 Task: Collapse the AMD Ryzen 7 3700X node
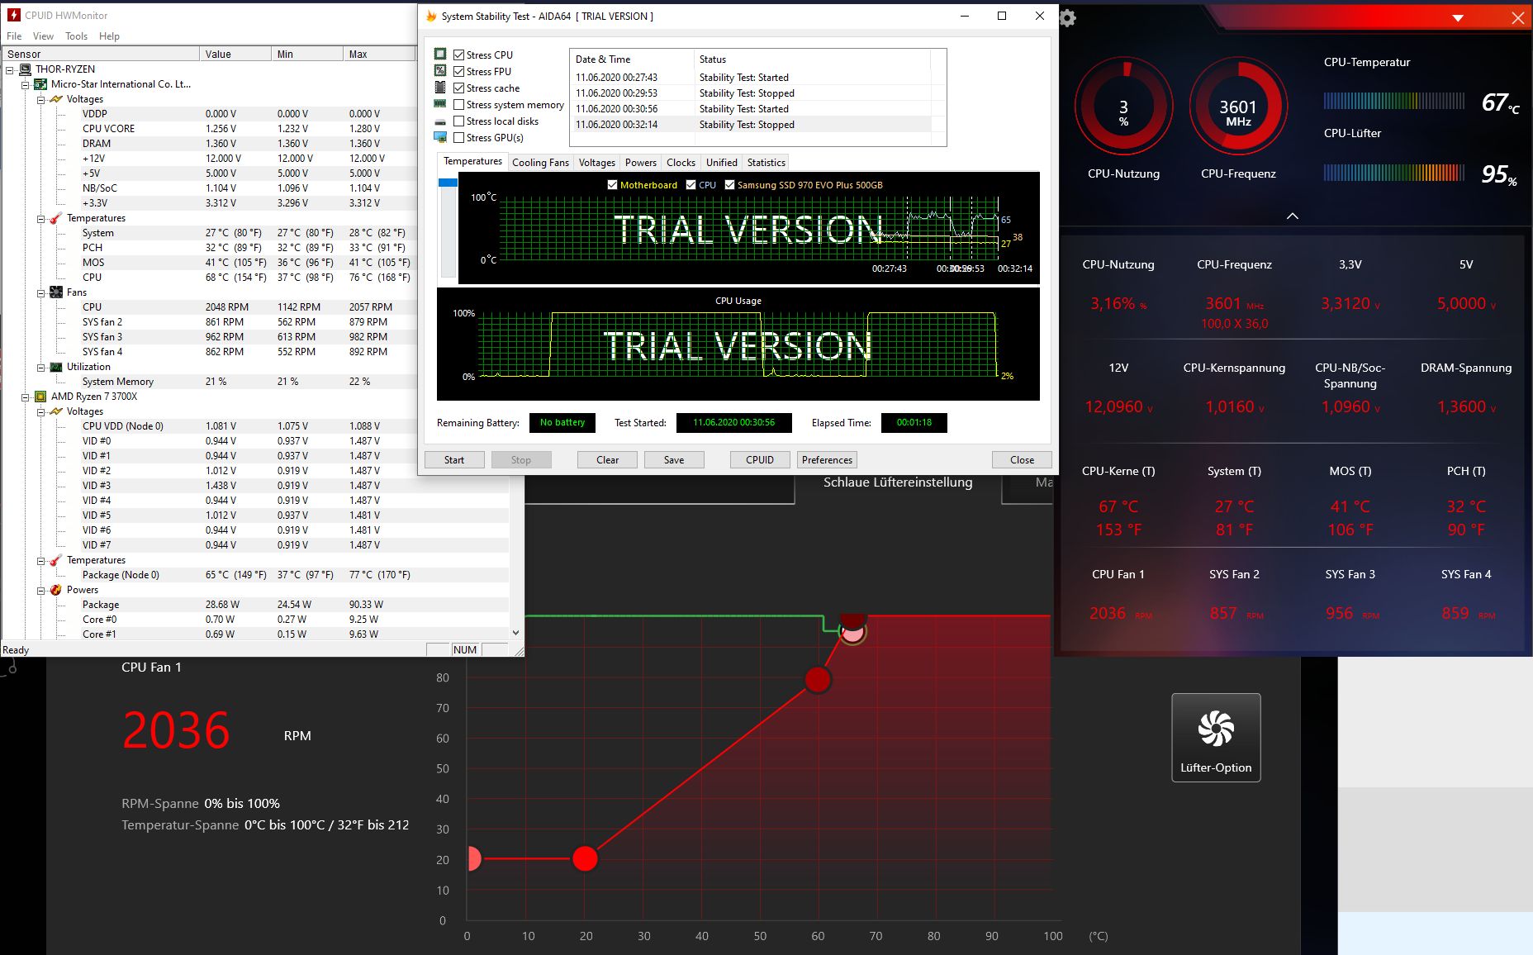[25, 397]
